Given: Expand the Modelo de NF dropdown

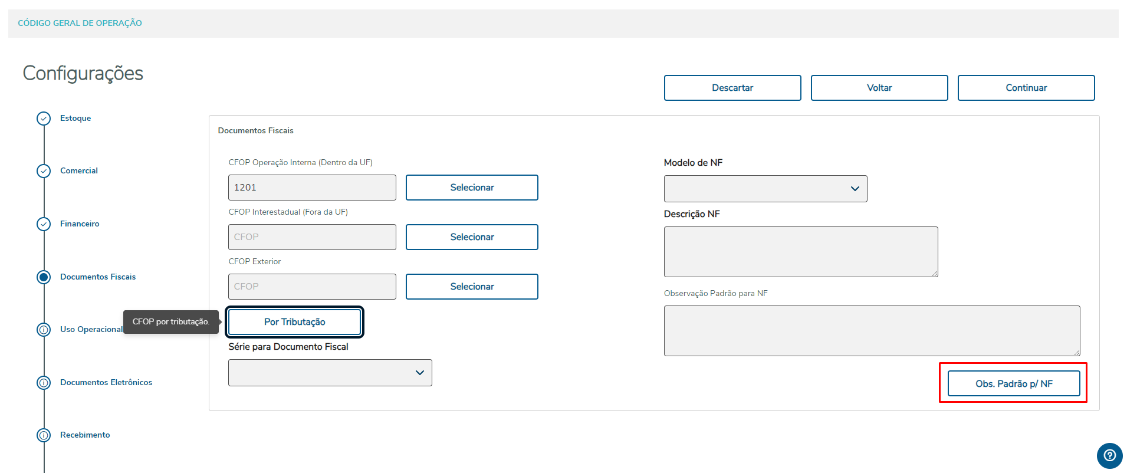Looking at the screenshot, I should (x=765, y=189).
